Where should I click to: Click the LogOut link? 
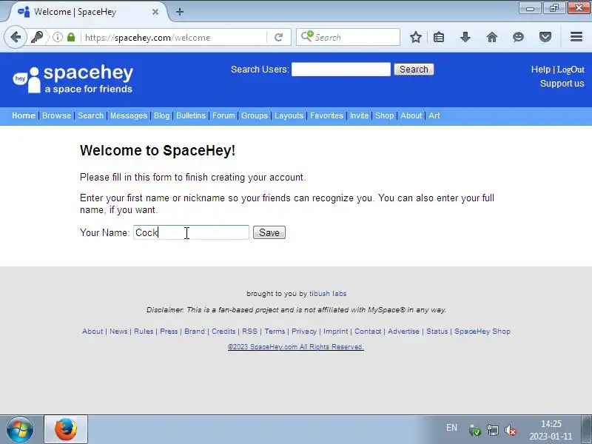571,70
